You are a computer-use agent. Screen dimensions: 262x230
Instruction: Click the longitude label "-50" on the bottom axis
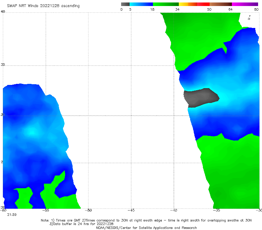click(89, 210)
